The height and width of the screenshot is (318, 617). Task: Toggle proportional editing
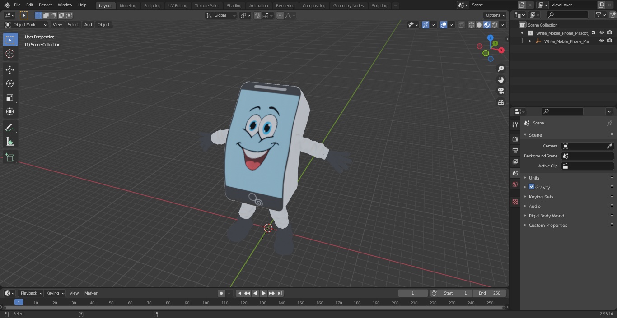pos(280,15)
